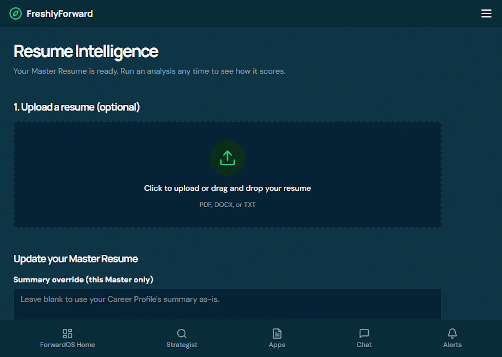The width and height of the screenshot is (502, 357).
Task: Select the Strategist tab label
Action: click(x=182, y=345)
